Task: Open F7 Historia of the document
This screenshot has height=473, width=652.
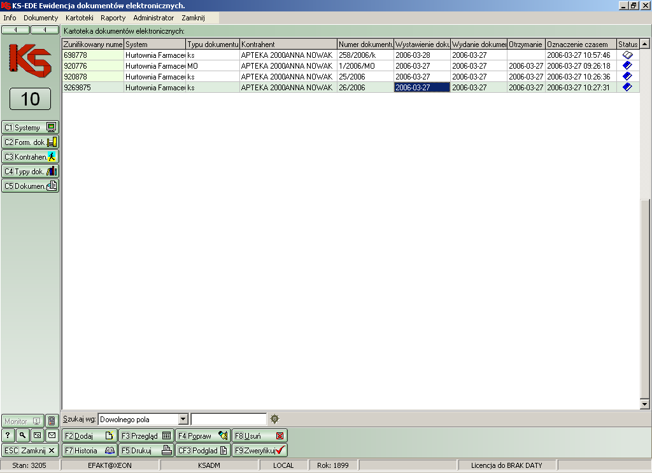Action: click(x=89, y=450)
